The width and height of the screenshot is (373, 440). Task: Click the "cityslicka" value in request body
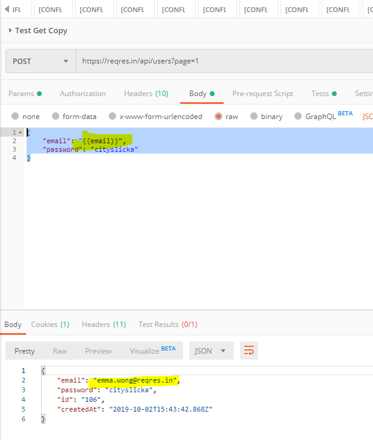tap(114, 149)
